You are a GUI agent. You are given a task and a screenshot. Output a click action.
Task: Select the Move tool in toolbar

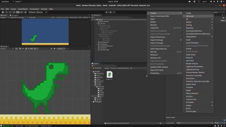(6, 12)
